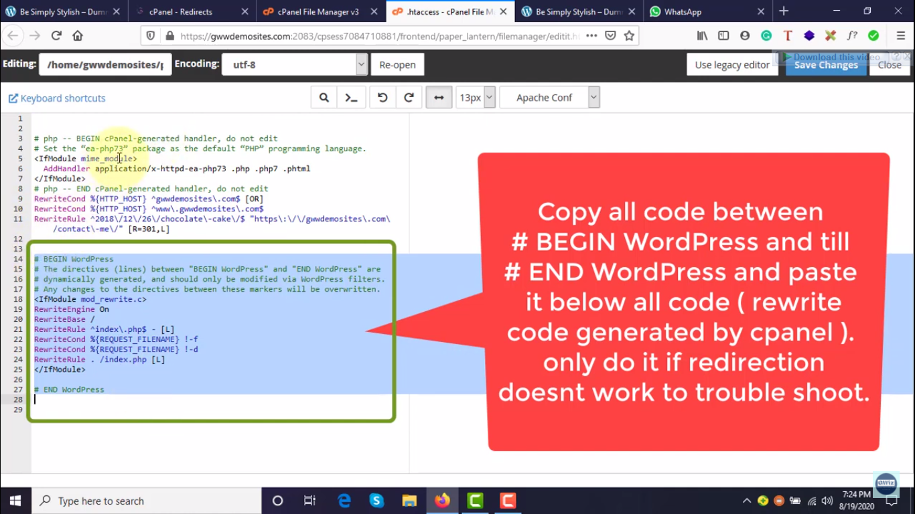Click the file path input field
Screen dimensions: 915x514
(x=105, y=65)
